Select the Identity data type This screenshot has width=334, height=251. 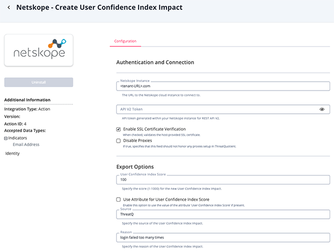pos(12,153)
